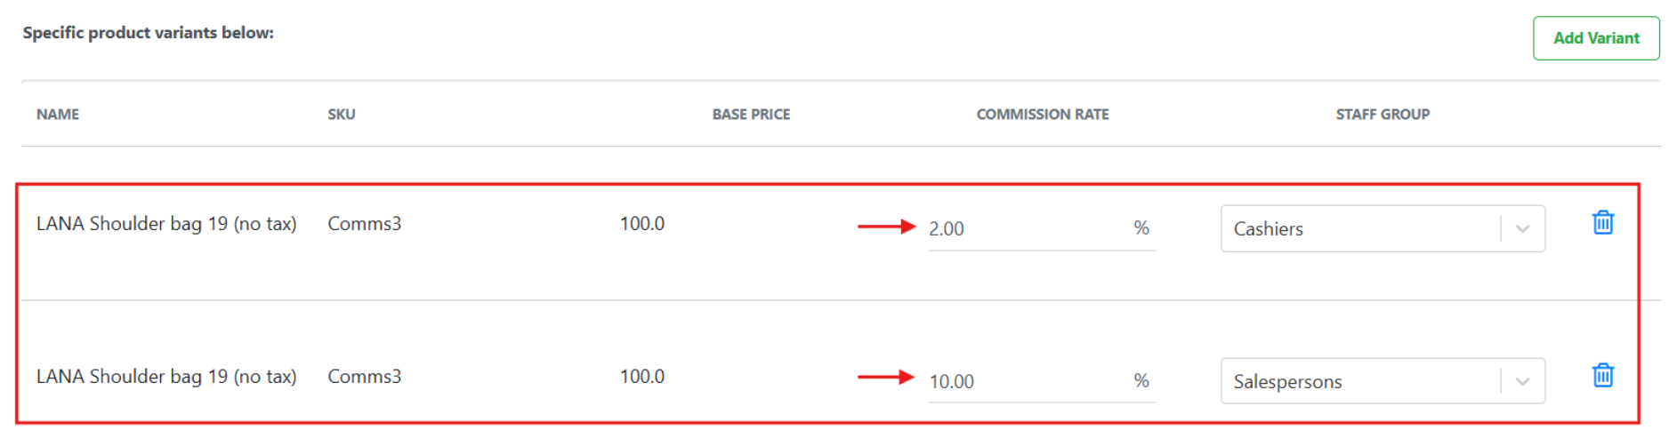Select the NAME column header
1677x430 pixels.
58,115
